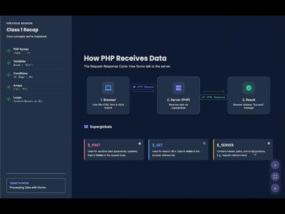Click the "1. Browser" step title
285x214 pixels.
click(x=108, y=100)
